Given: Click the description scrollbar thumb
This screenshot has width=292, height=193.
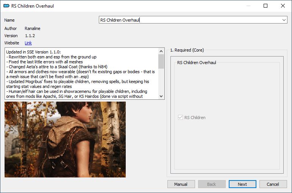Looking at the screenshot, I should coord(161,61).
